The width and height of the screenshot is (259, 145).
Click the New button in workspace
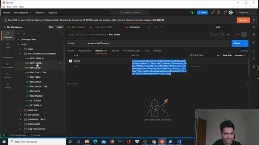coord(51,27)
